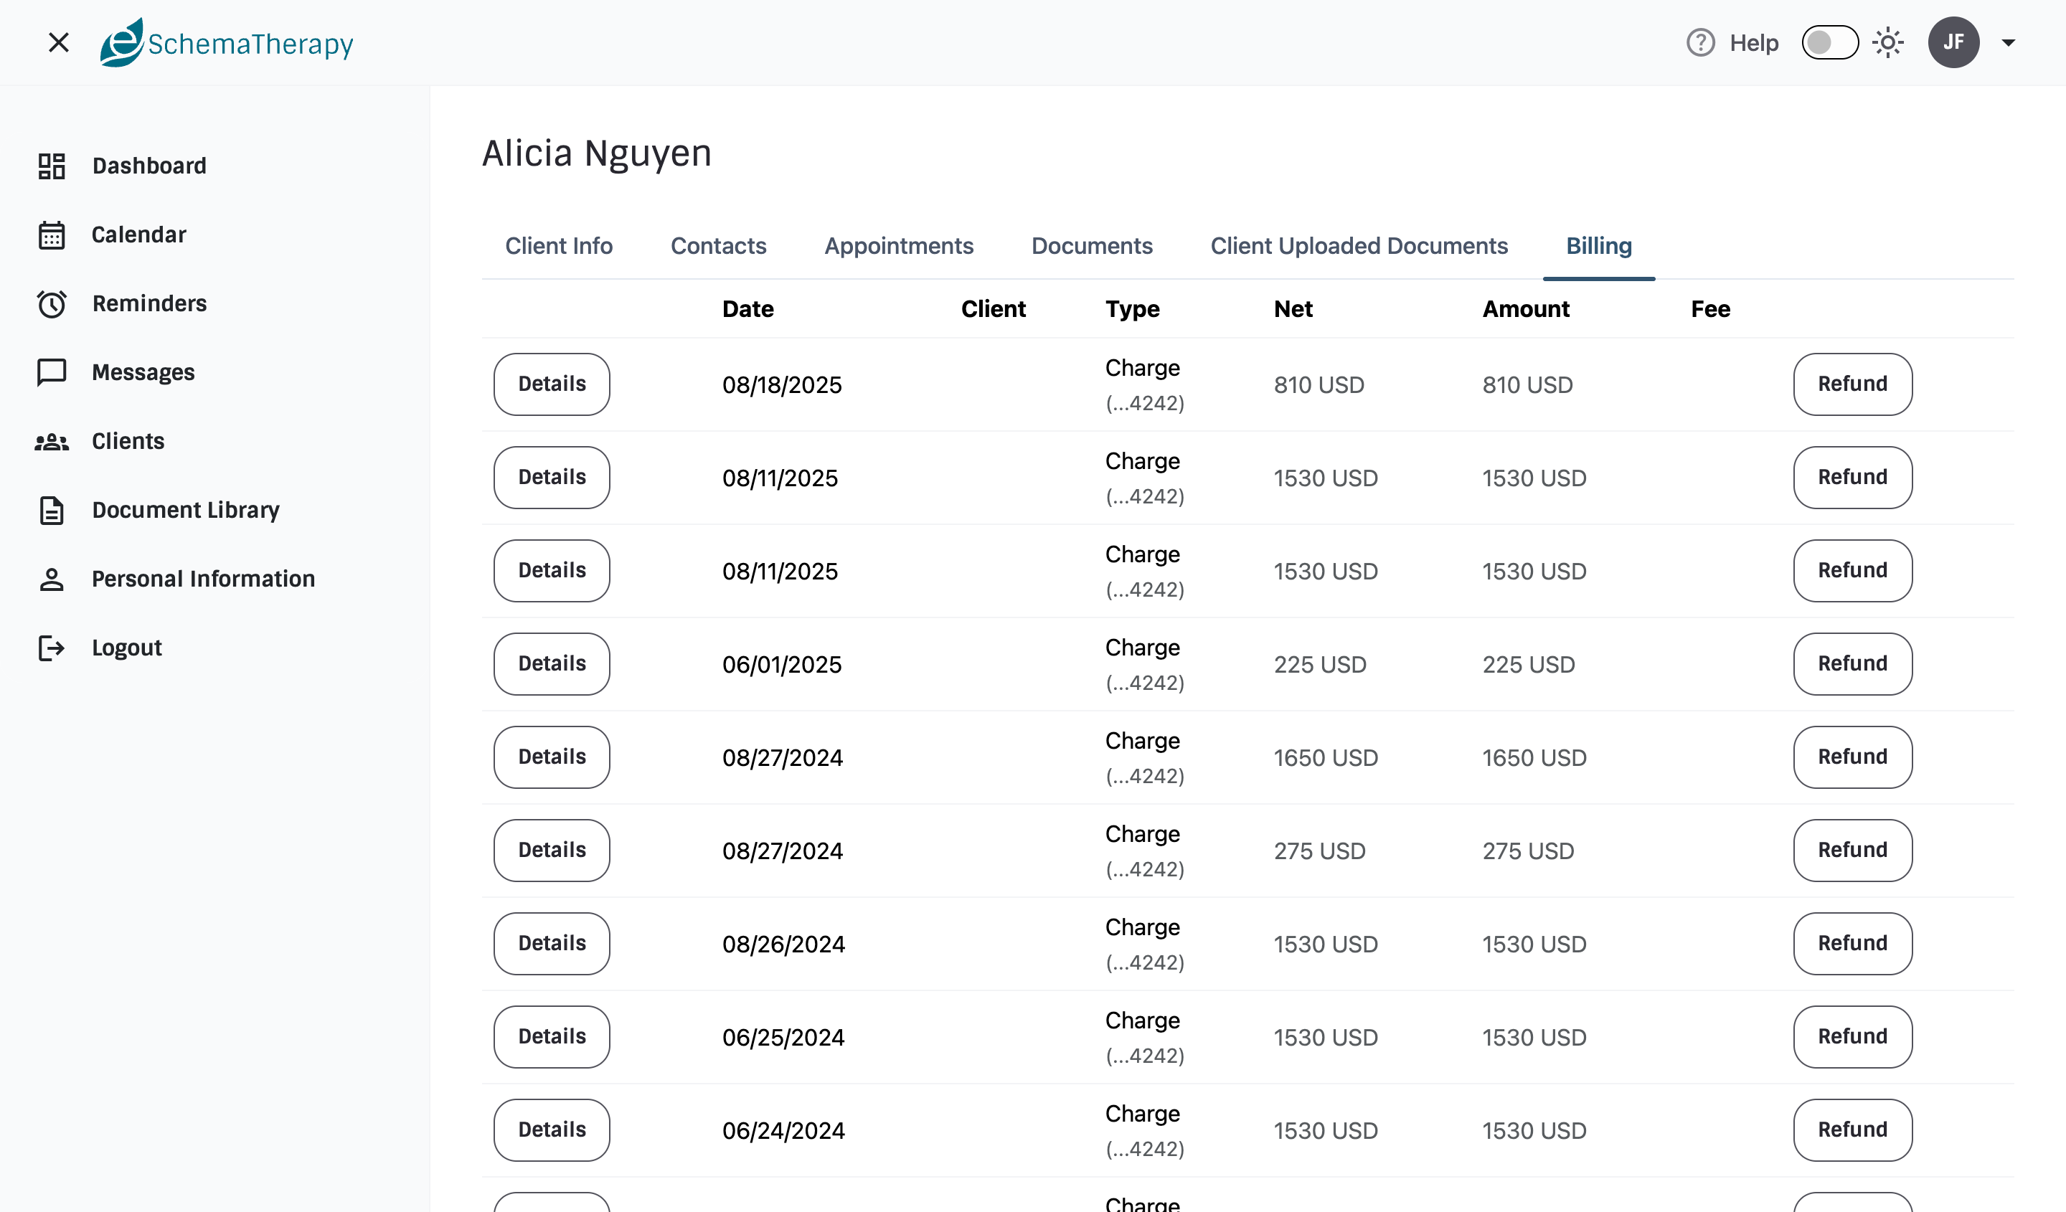Refund the 810 USD charge
This screenshot has height=1212, width=2066.
tap(1852, 384)
